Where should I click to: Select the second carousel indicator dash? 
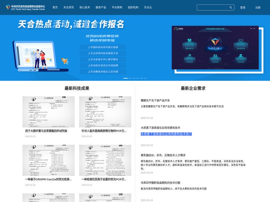point(130,78)
